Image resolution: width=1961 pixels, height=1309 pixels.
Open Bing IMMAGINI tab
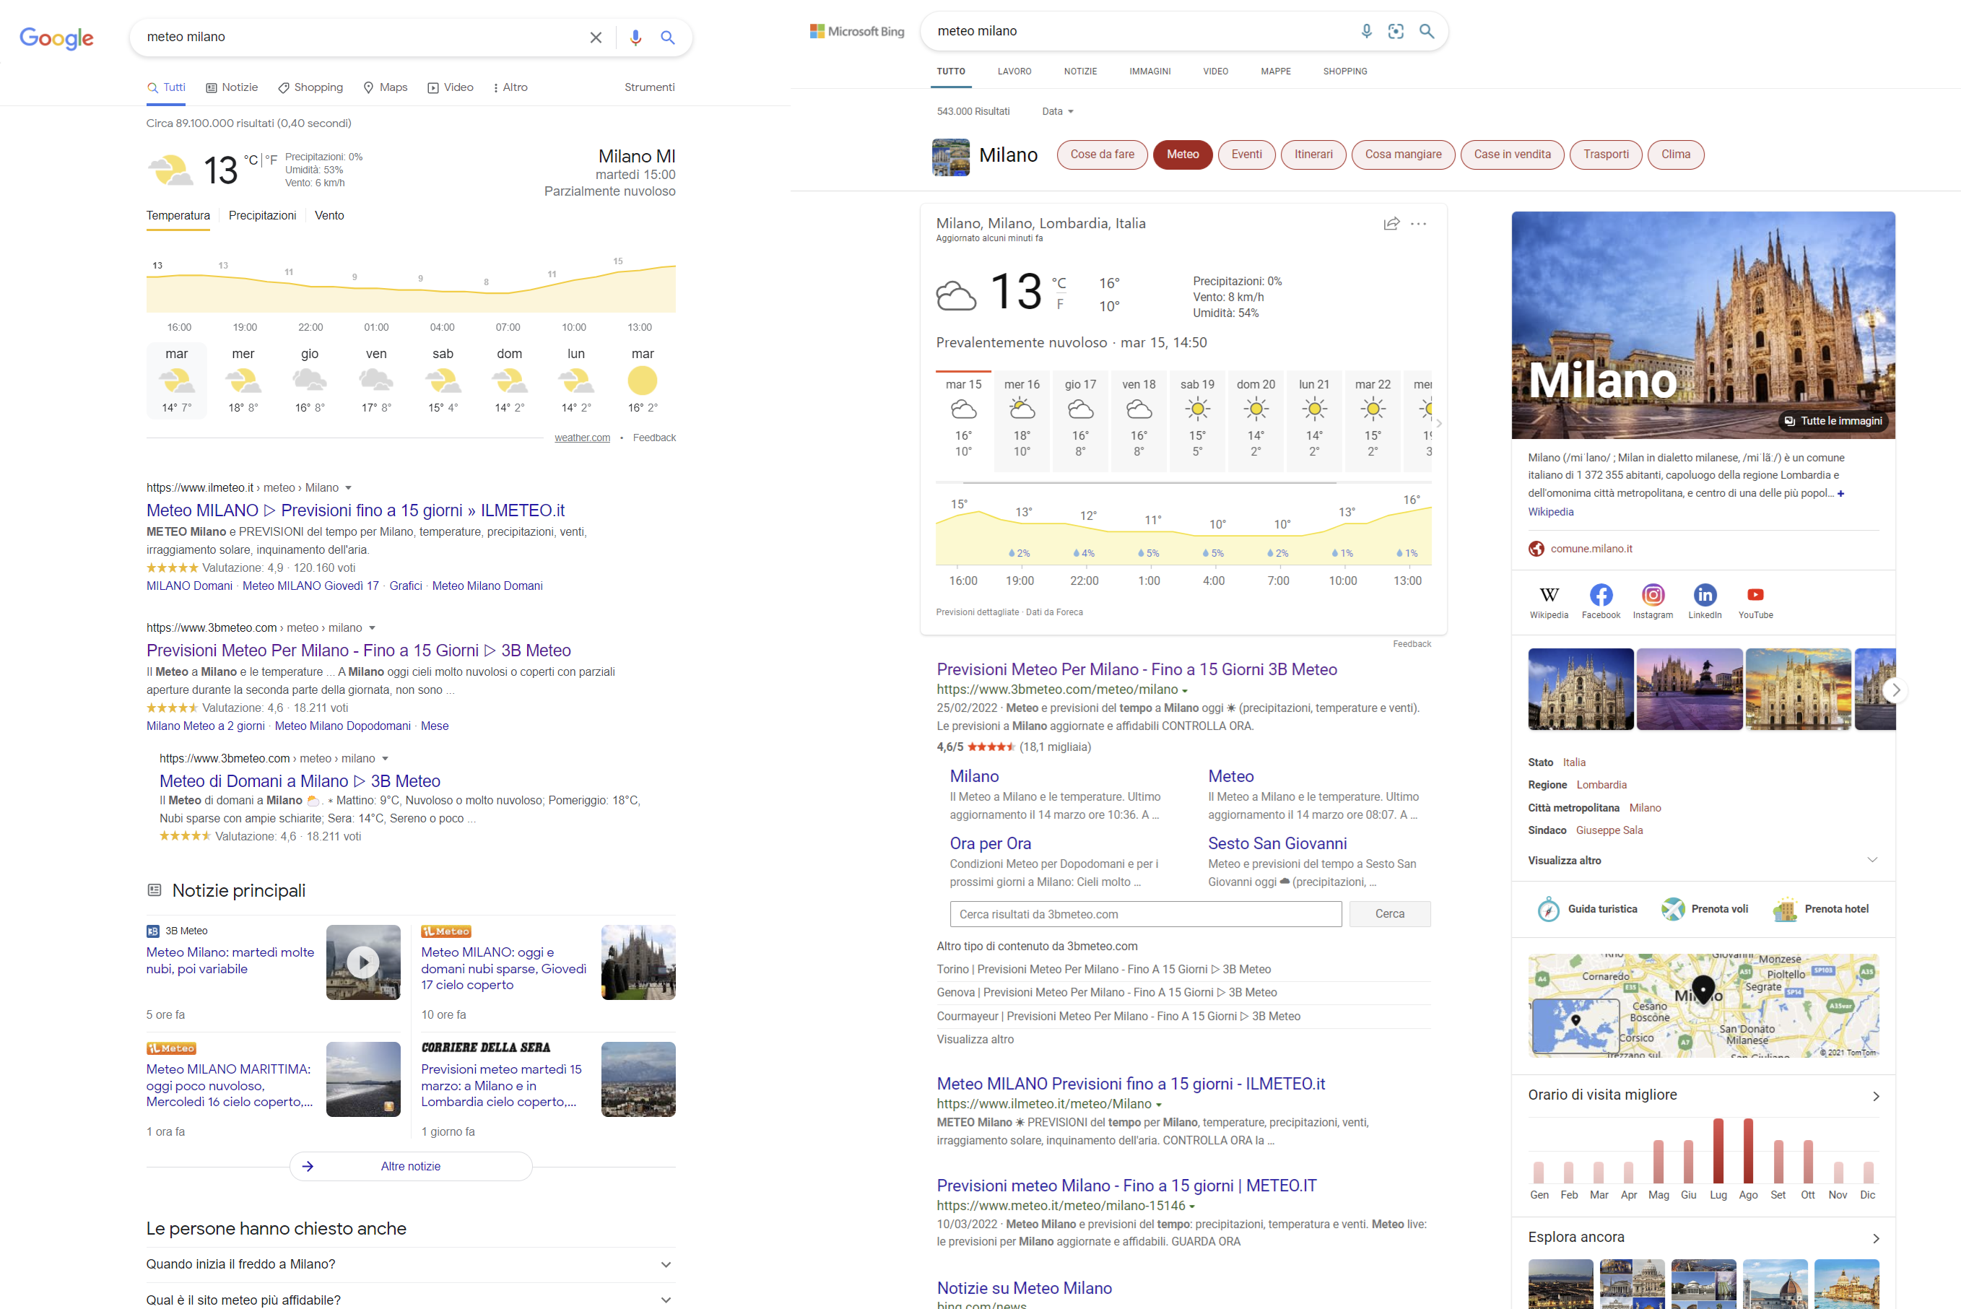point(1149,71)
